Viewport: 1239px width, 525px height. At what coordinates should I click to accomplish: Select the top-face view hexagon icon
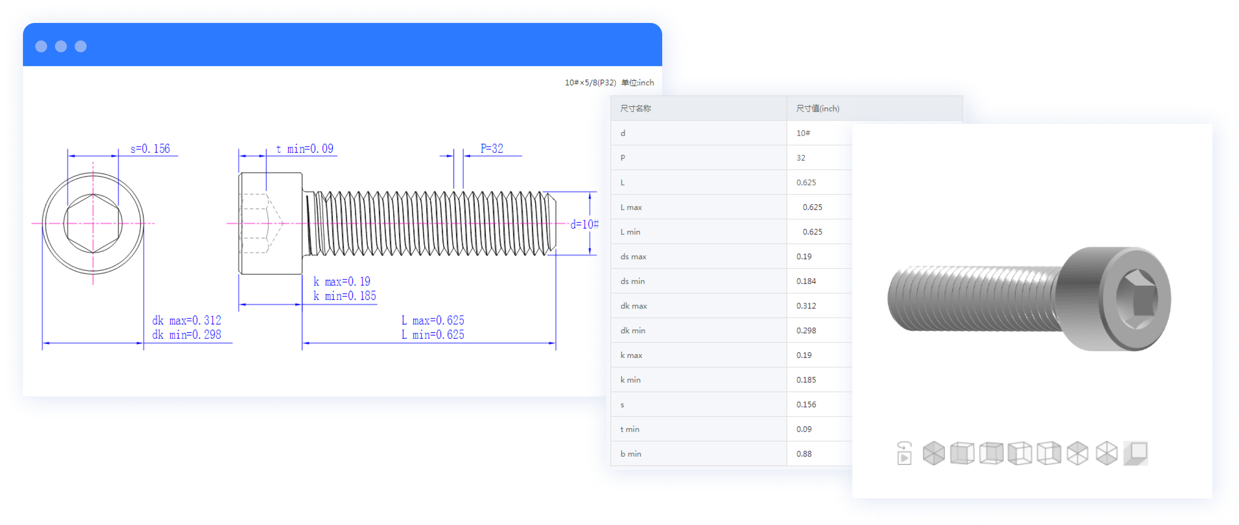[1077, 453]
